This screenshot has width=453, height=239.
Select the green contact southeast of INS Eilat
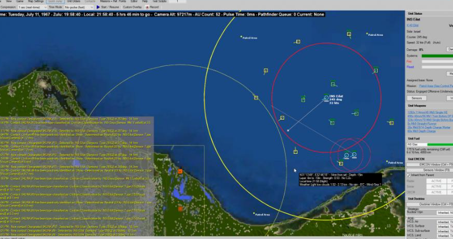point(357,113)
